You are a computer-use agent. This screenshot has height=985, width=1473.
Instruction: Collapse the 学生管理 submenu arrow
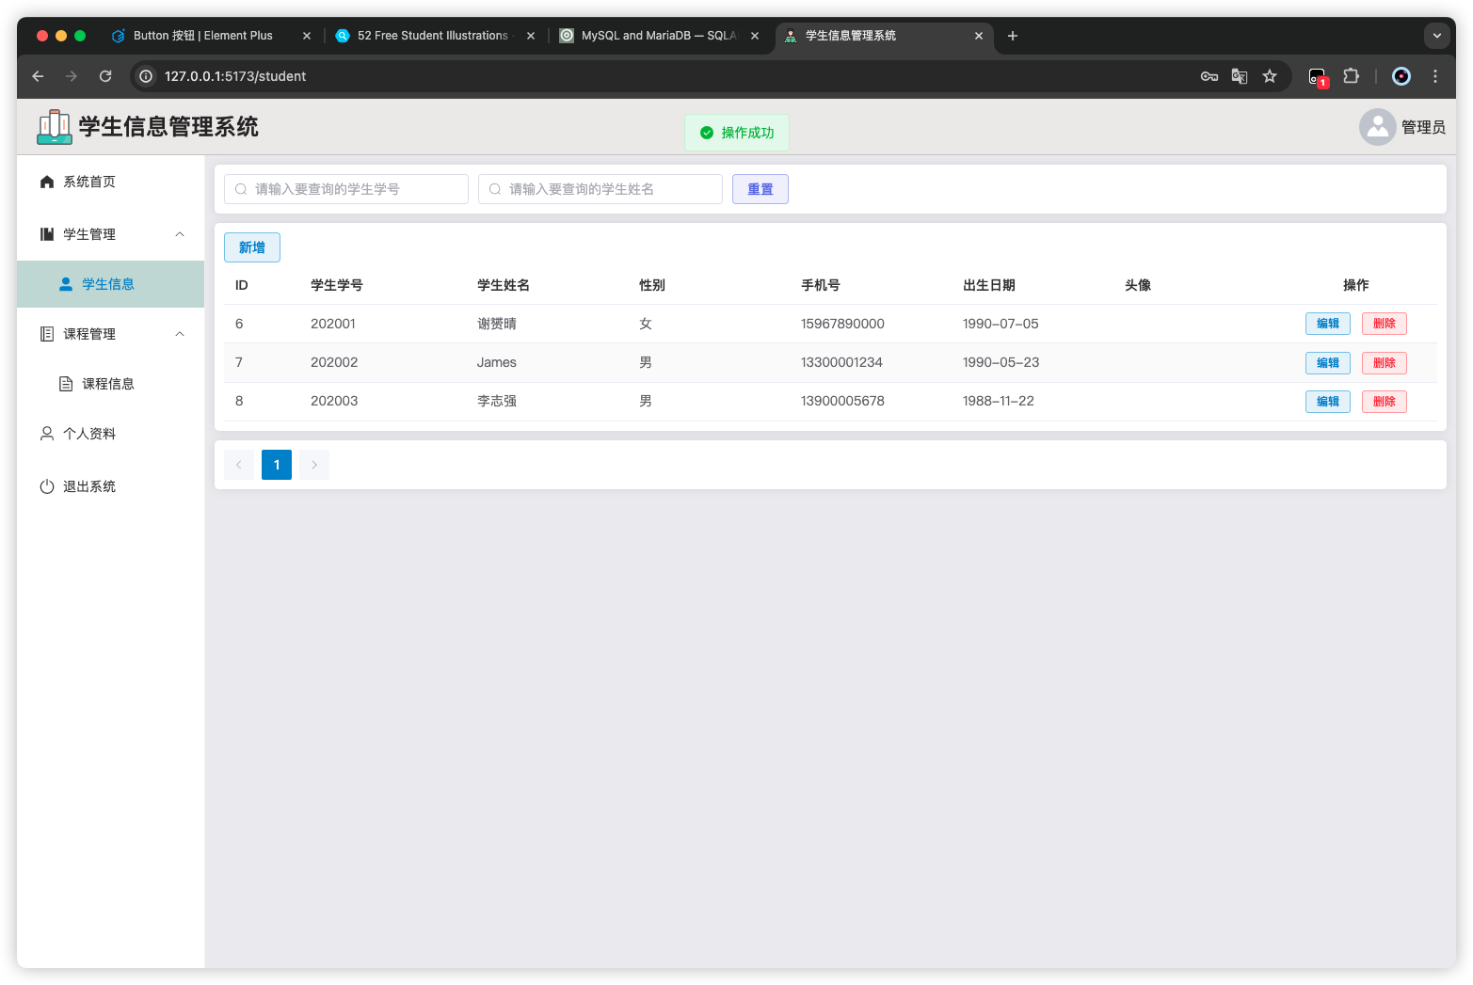tap(180, 234)
